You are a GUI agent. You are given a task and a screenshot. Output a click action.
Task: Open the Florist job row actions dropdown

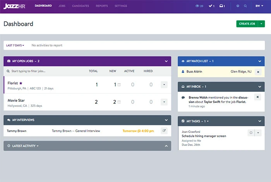[x=164, y=85]
